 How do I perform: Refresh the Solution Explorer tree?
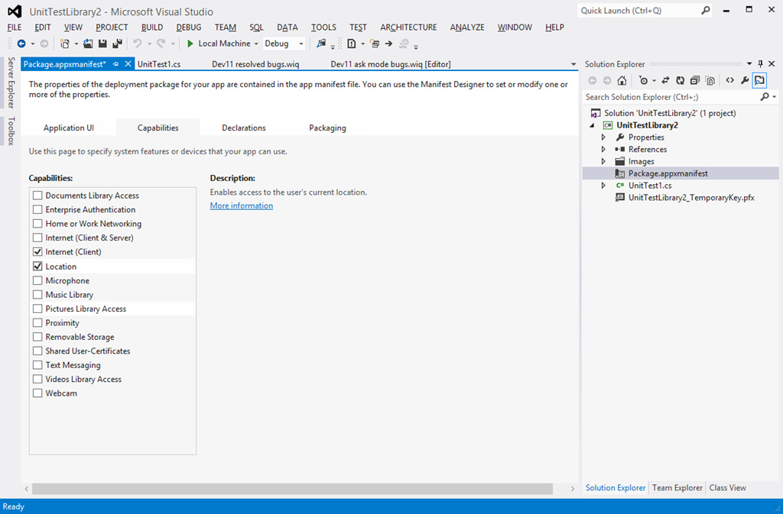(x=680, y=80)
